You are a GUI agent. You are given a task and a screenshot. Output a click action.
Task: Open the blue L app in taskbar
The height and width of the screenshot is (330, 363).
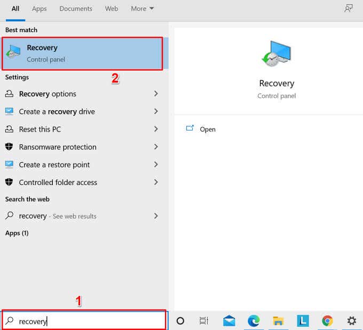coord(303,321)
